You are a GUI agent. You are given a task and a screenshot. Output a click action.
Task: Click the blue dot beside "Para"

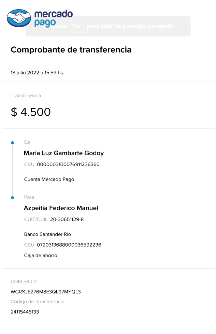click(12, 198)
